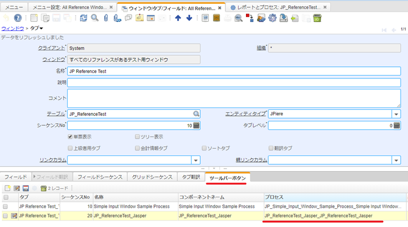
Task: Open the Post-it note icon
Action: pyautogui.click(x=139, y=18)
